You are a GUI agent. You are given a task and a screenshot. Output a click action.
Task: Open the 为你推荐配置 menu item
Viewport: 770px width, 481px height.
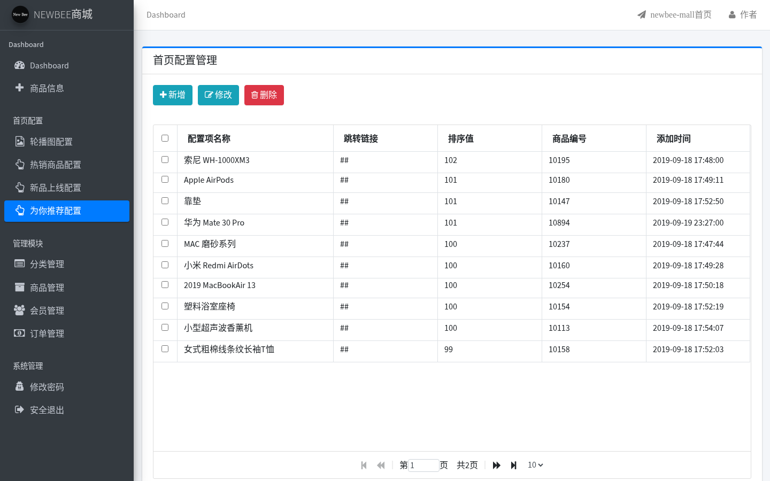(x=67, y=211)
